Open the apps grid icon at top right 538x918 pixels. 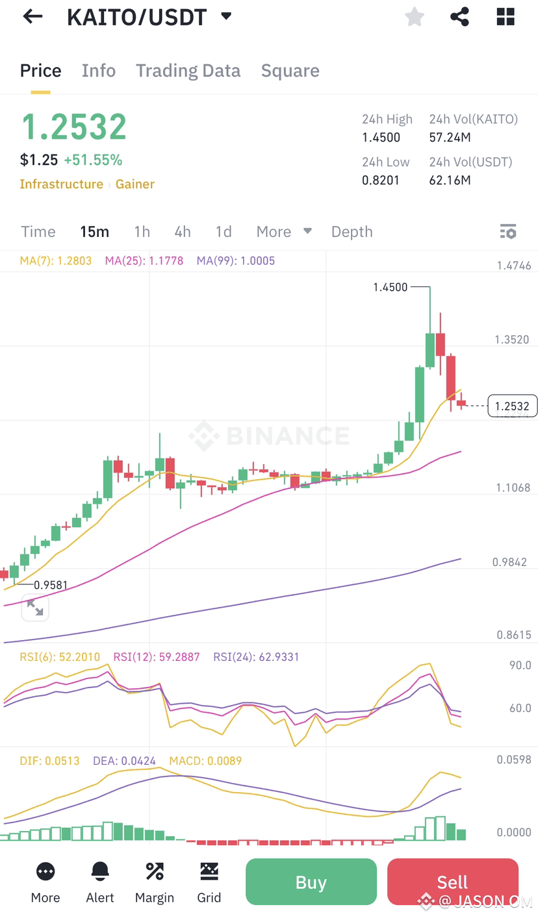click(505, 17)
